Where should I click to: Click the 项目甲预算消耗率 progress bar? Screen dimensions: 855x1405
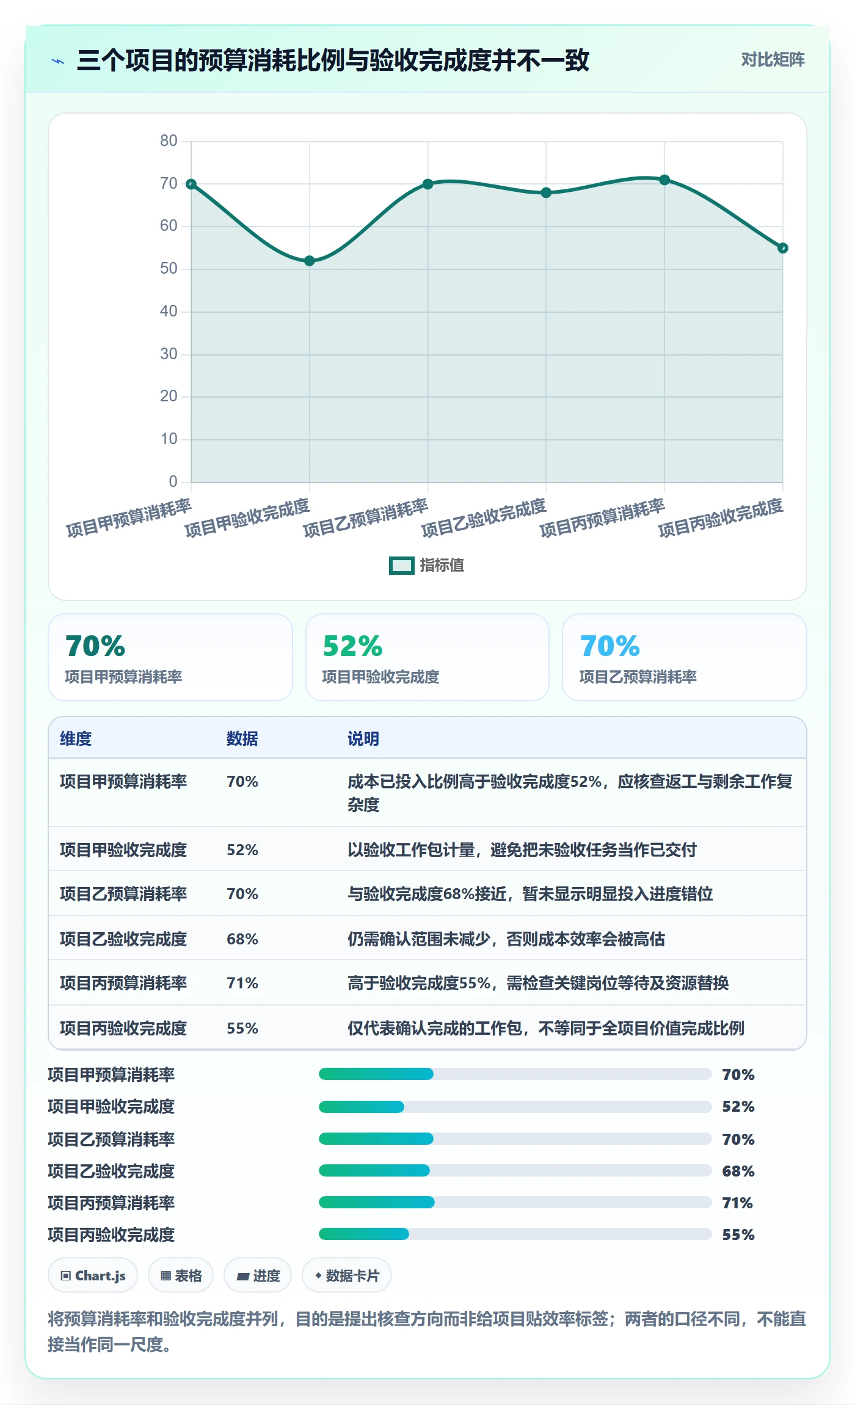click(515, 1074)
